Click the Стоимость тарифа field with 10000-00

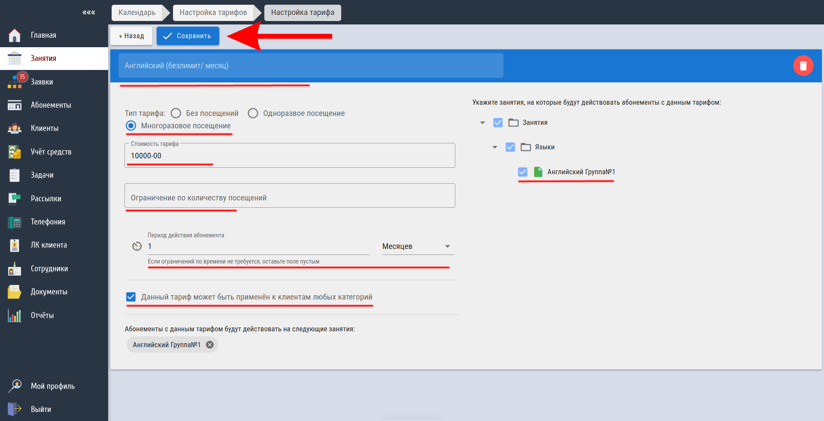[290, 155]
